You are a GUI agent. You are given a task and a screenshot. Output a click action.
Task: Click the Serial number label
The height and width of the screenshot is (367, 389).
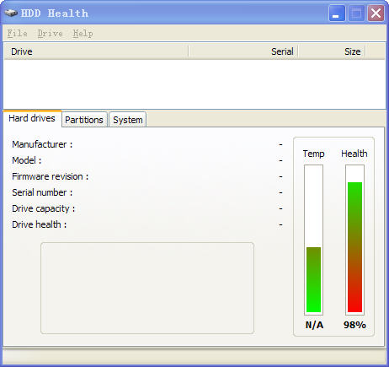[42, 192]
